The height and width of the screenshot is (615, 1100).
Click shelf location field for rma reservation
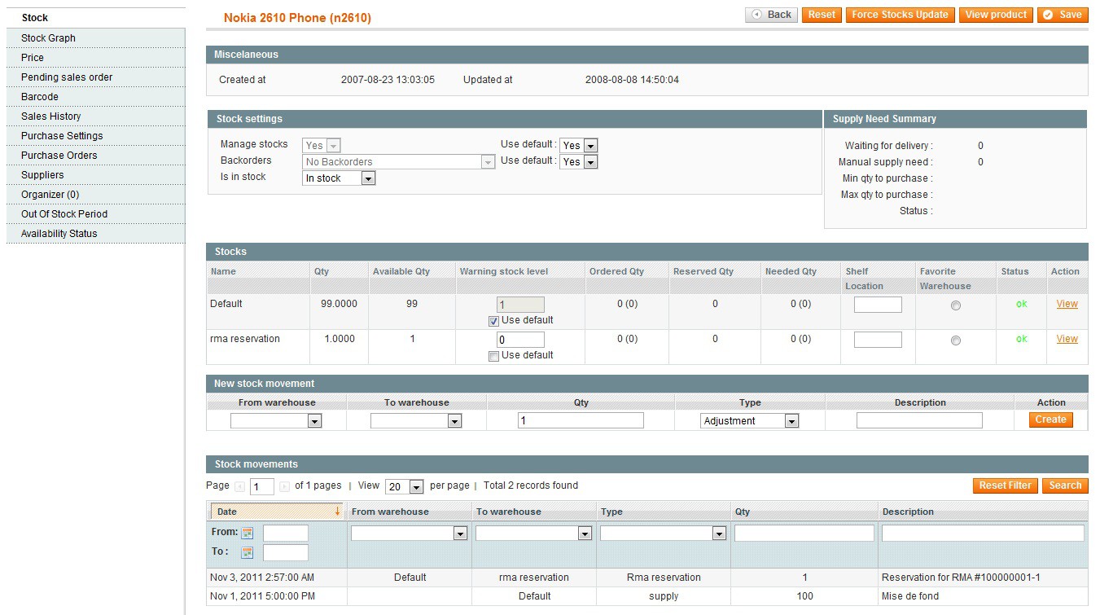(878, 340)
